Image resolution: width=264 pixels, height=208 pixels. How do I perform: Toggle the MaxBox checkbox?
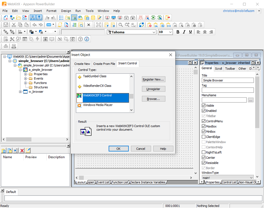pyautogui.click(x=204, y=126)
